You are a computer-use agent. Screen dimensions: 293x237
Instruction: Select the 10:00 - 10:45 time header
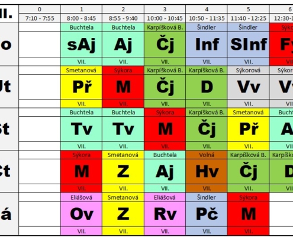[x=165, y=18]
